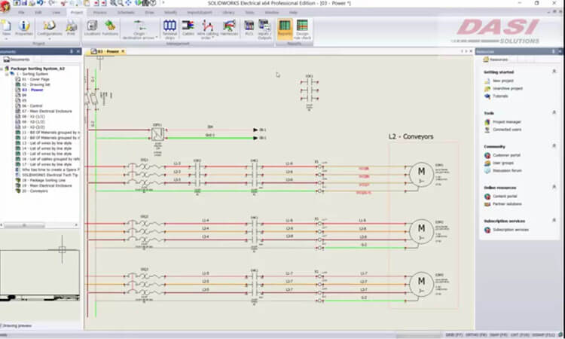Screen dimensions: 565x339
Task: Open the Reports tool
Action: pyautogui.click(x=284, y=28)
